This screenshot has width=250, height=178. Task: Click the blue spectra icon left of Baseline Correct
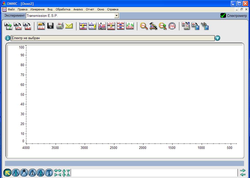[93, 26]
